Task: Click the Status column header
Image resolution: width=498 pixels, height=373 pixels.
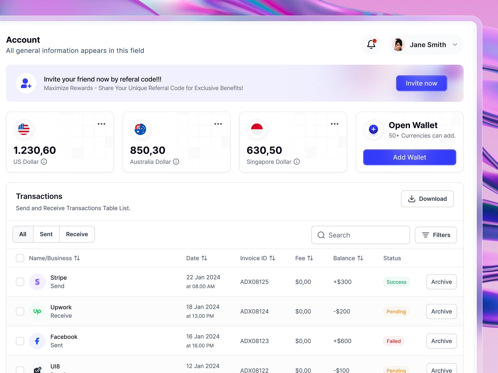Action: click(392, 258)
